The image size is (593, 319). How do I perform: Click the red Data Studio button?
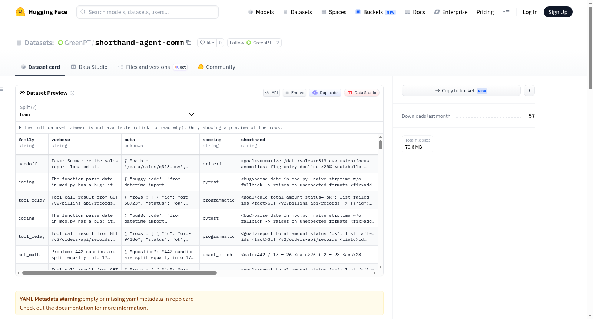pos(362,93)
